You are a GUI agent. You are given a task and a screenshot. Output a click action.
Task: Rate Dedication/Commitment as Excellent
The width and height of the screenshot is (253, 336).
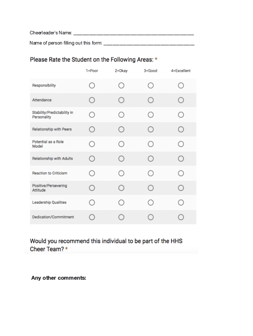[181, 217]
